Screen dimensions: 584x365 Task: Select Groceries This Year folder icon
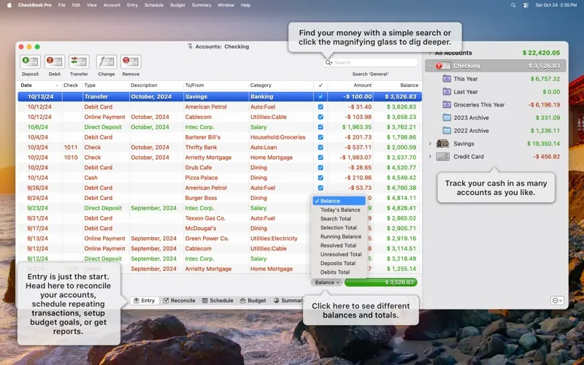447,104
